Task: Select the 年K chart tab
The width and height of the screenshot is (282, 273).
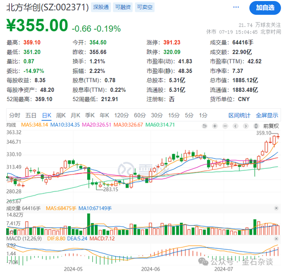Action: tap(104, 115)
